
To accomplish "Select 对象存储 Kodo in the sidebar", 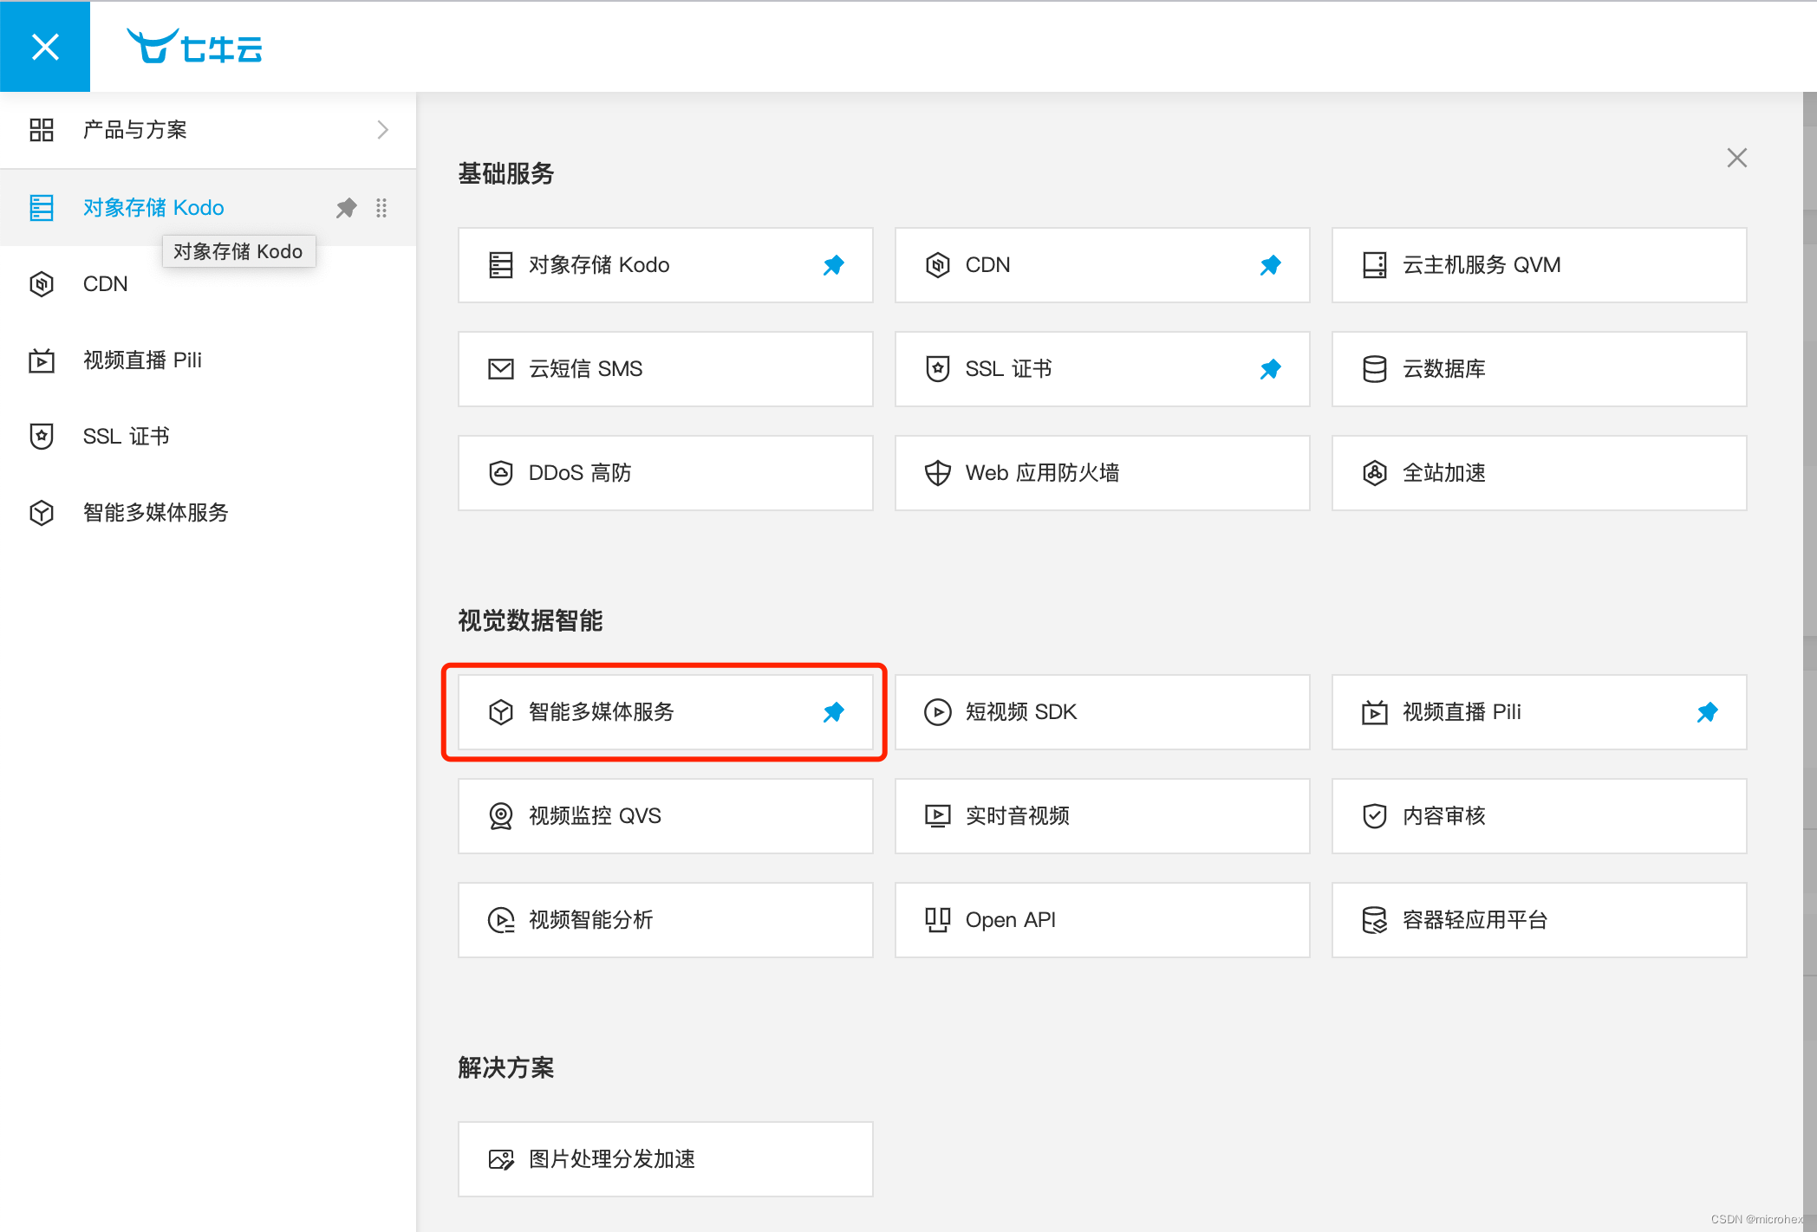I will 208,208.
